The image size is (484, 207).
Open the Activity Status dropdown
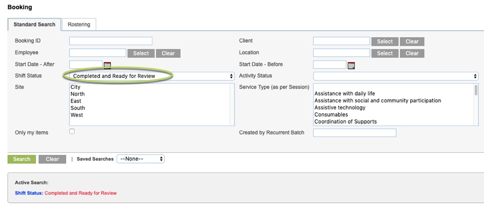click(396, 76)
